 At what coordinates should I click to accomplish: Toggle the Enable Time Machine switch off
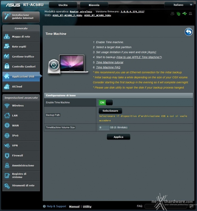point(105,103)
